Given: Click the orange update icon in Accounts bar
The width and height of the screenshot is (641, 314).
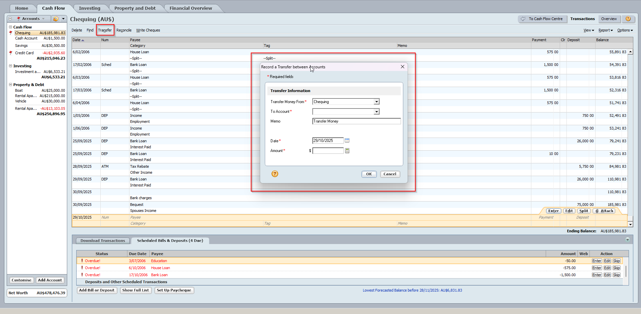Looking at the screenshot, I should (x=56, y=19).
